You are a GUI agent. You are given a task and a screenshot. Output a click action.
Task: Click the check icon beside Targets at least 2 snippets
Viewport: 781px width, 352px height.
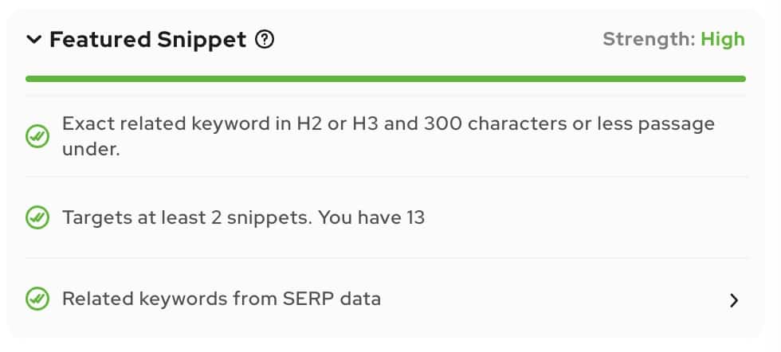click(x=37, y=217)
